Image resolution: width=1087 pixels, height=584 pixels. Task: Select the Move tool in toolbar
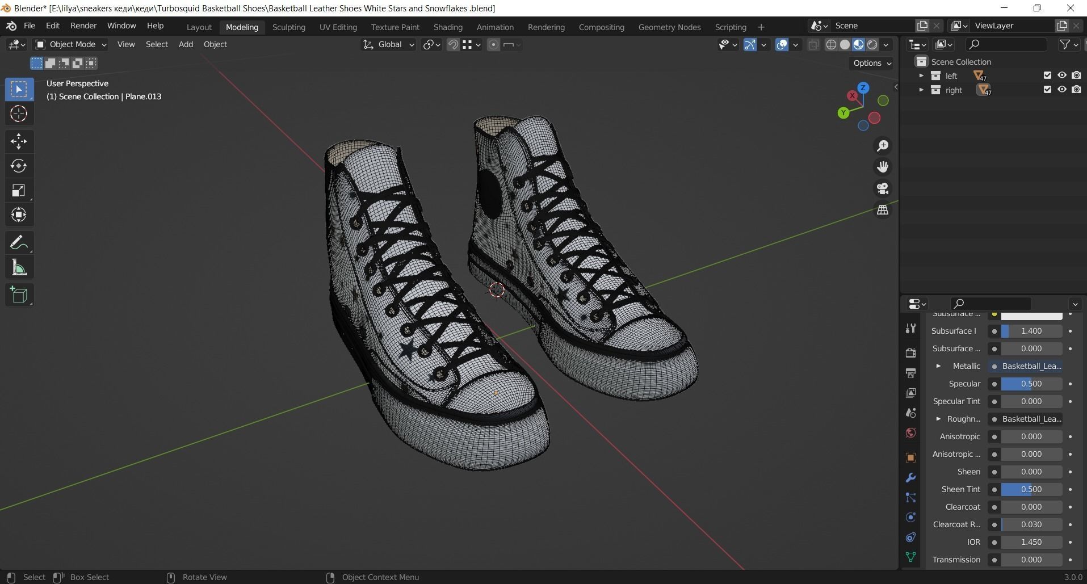point(19,141)
